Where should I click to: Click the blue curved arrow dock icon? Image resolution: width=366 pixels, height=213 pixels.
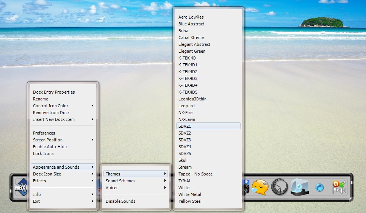tap(319, 188)
